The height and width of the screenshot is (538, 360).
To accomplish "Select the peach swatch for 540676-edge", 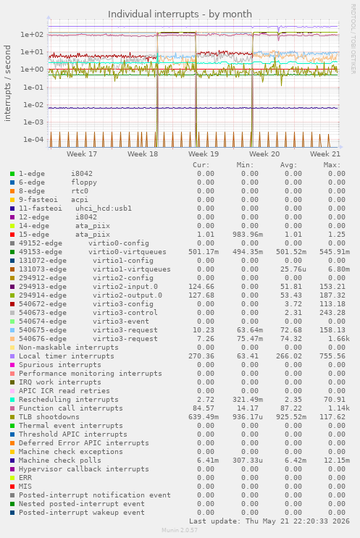I will (12, 339).
